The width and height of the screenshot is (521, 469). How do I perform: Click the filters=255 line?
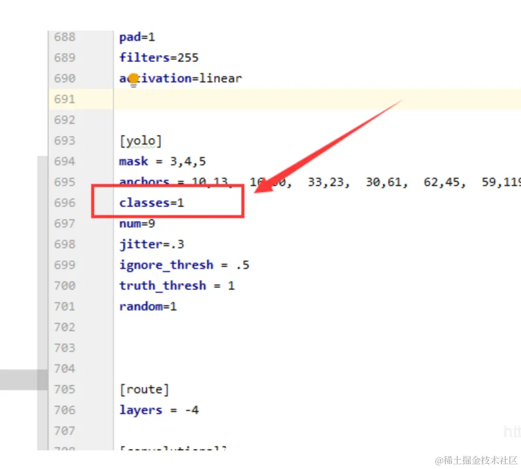159,58
